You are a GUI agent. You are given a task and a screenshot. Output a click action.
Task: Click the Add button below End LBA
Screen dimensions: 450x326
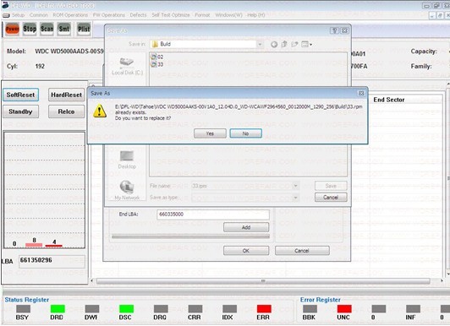246,227
